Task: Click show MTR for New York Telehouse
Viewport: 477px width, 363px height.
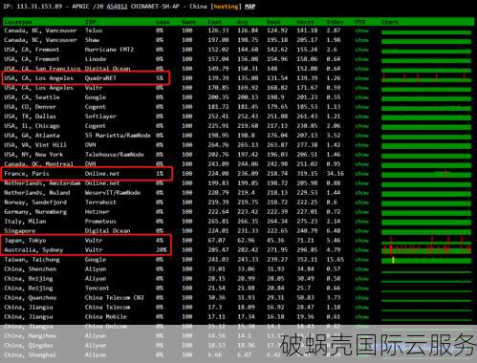Action: (361, 155)
